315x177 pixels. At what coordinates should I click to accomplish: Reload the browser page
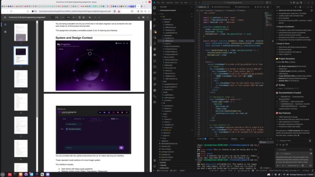[11, 11]
